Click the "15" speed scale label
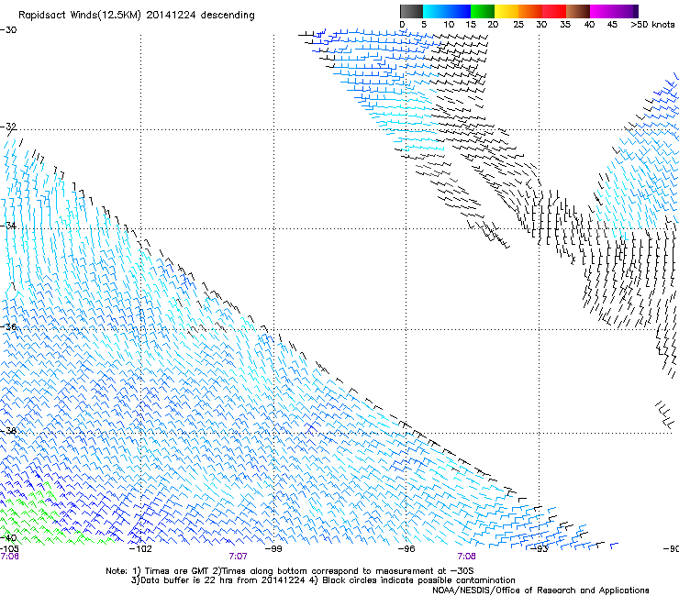 tap(471, 25)
